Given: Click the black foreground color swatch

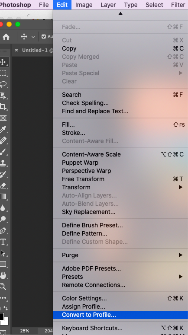Looking at the screenshot, I should pos(1,316).
